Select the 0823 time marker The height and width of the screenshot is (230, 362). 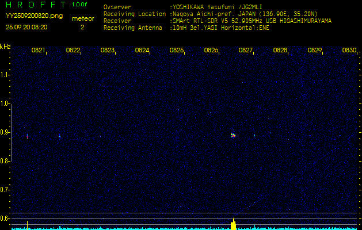(x=108, y=51)
